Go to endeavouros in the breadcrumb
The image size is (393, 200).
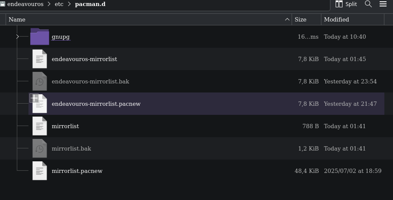pos(25,4)
